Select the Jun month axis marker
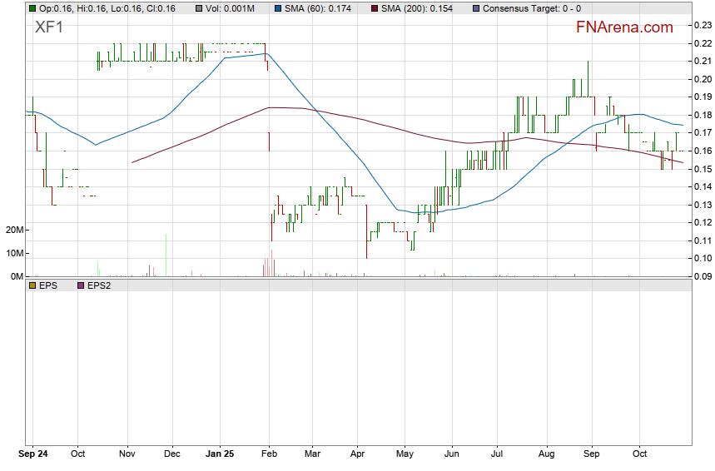Image resolution: width=715 pixels, height=471 pixels. point(450,455)
